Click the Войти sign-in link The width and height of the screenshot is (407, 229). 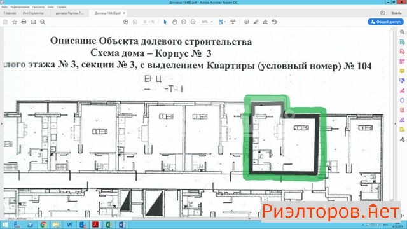(x=396, y=13)
